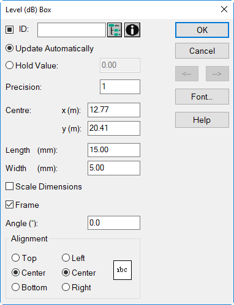
Task: Click the Cancel button
Action: pyautogui.click(x=202, y=51)
